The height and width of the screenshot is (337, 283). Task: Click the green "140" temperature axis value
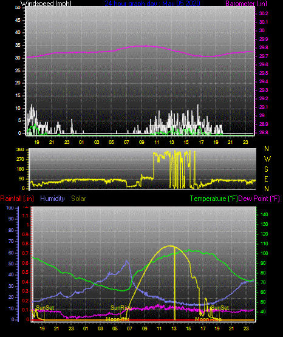click(x=264, y=214)
